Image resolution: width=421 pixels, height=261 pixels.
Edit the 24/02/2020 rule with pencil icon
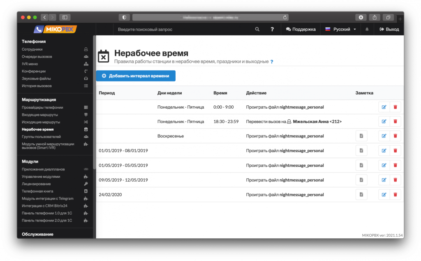(x=384, y=194)
